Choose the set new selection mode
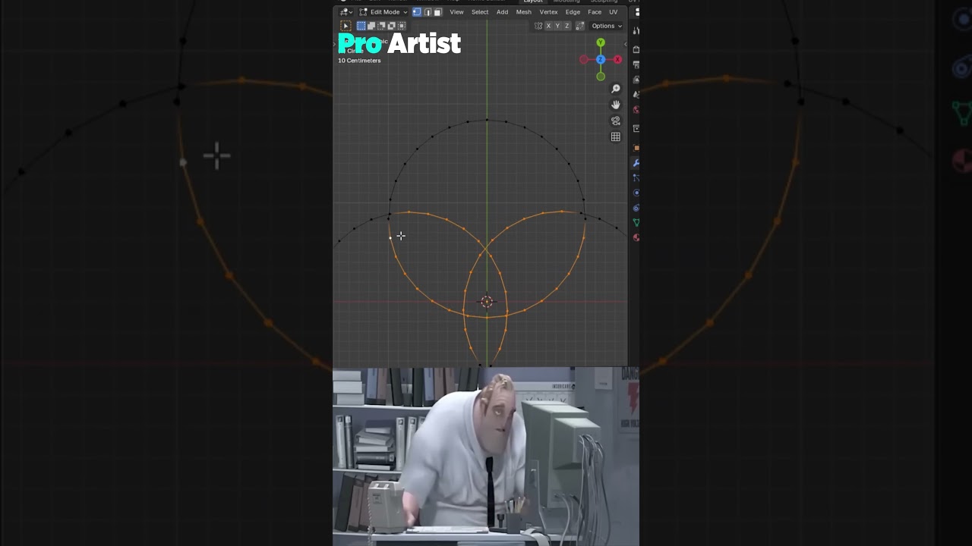 point(361,26)
